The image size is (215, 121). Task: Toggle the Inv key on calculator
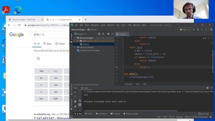(x=41, y=78)
